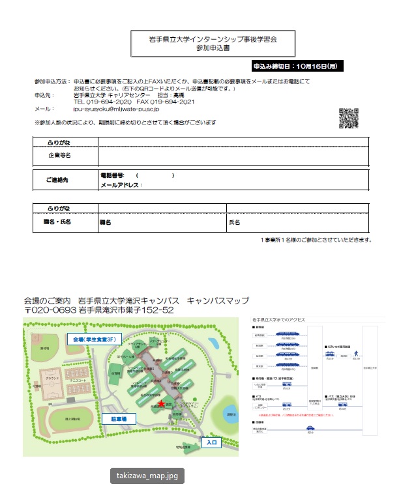
Task: Click the 盛岡駅 column in access diagram
Action: coord(315,367)
